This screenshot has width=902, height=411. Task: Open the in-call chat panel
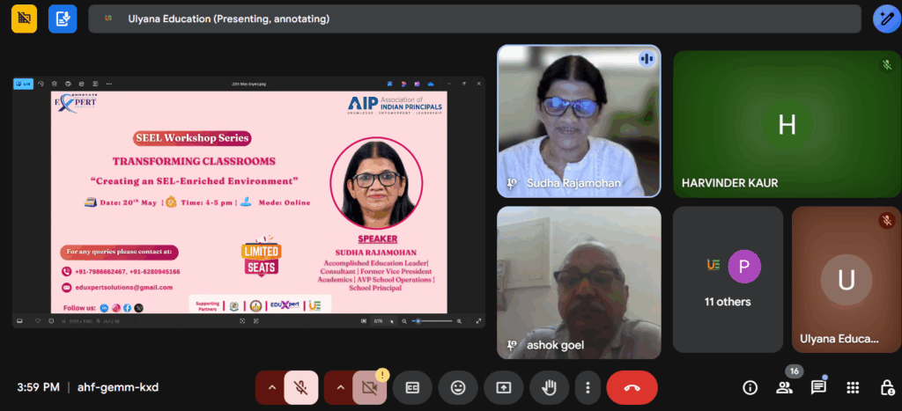818,387
